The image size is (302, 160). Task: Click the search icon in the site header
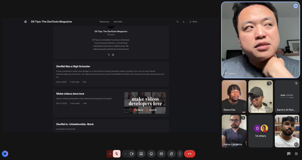point(177,22)
